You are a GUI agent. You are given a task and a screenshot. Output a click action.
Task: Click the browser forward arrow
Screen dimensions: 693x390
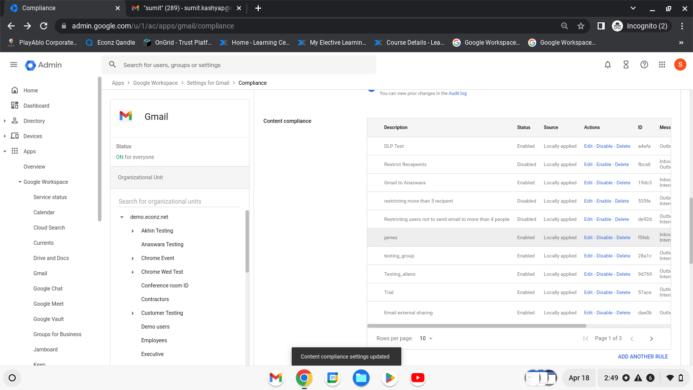point(27,26)
